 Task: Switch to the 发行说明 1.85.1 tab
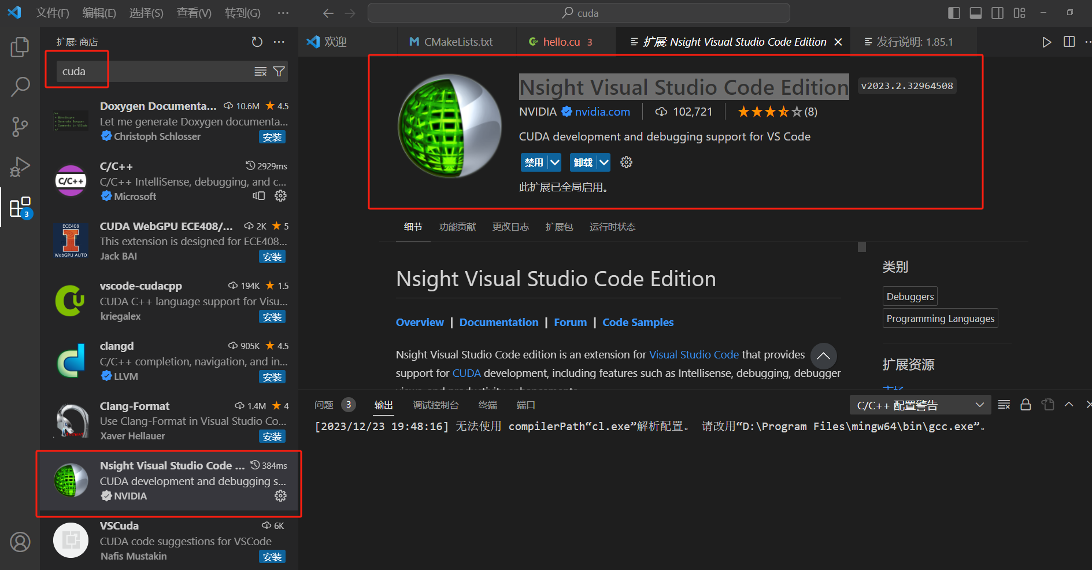(x=913, y=42)
